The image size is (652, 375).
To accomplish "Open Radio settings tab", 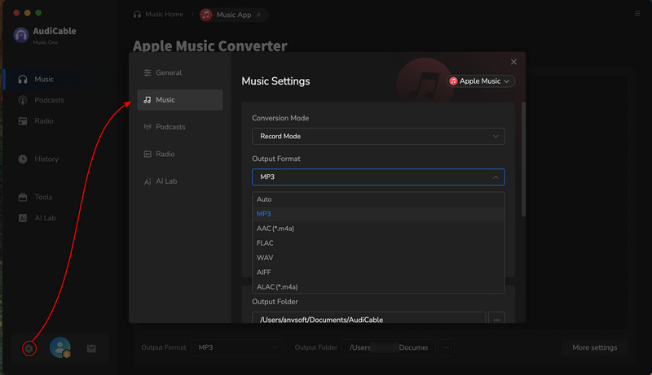I will click(x=179, y=154).
